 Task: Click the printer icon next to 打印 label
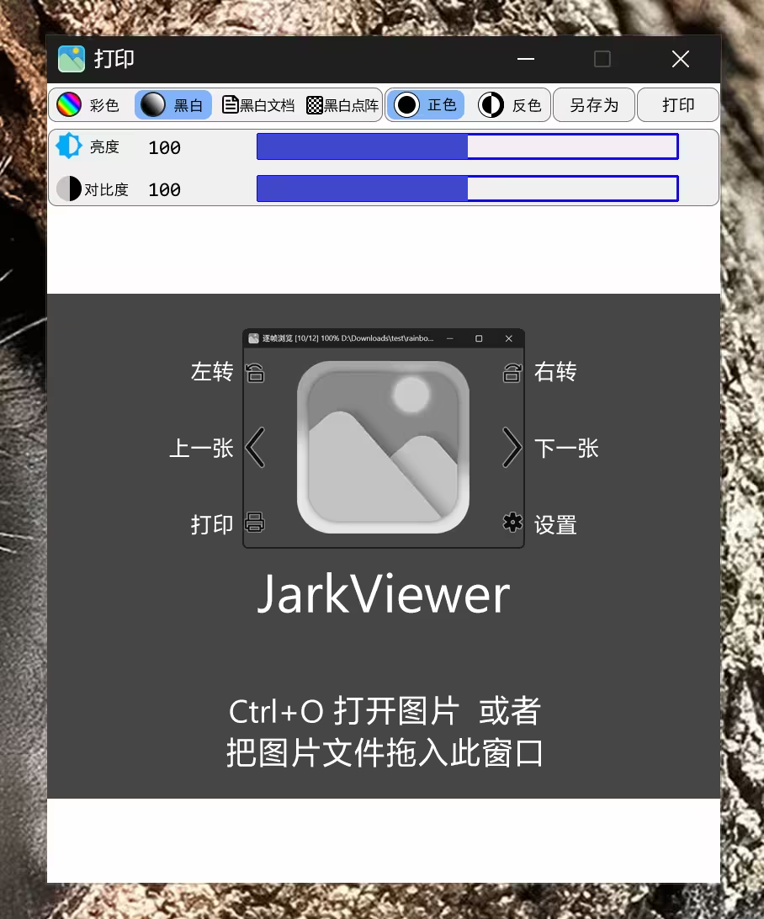[255, 523]
